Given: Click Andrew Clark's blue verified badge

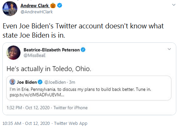Looking at the screenshot, I should click(59, 5).
